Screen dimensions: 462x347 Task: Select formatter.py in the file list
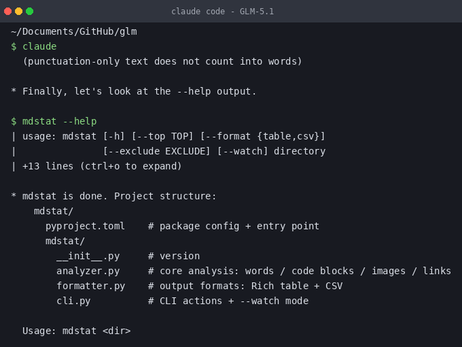[x=91, y=286]
